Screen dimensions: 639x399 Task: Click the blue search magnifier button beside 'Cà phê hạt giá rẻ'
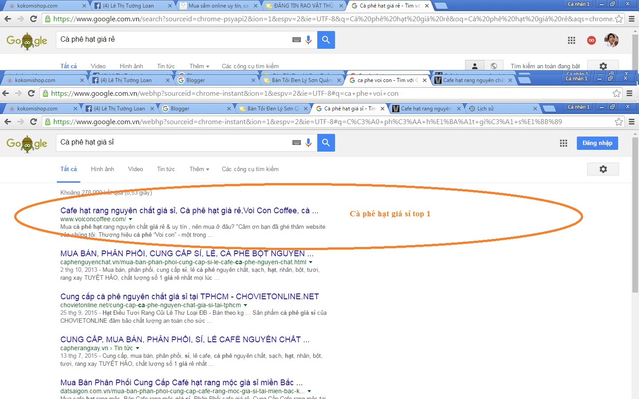(326, 40)
